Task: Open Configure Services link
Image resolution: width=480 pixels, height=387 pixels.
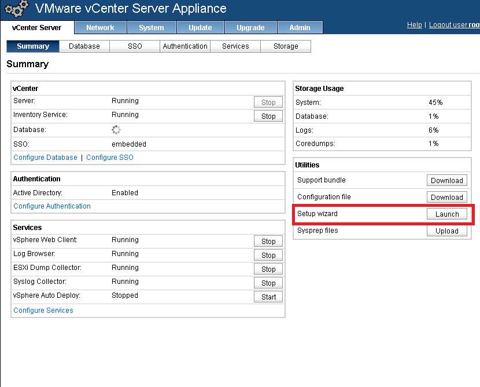Action: click(43, 311)
